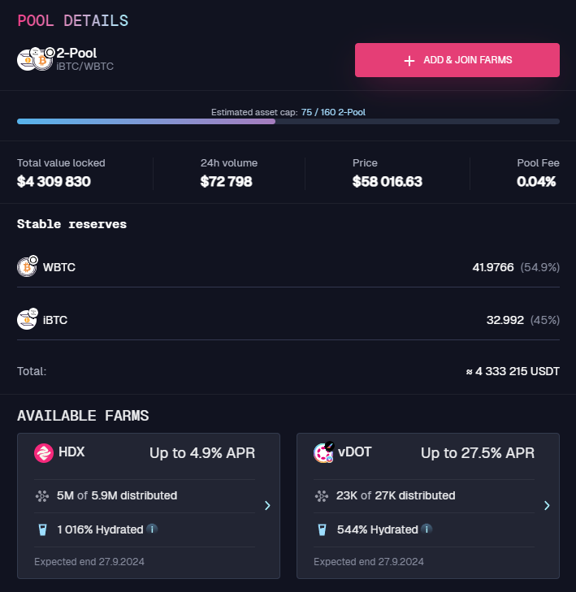Click the info icon beside 1 016% Hydrated
Viewport: 576px width, 592px height.
click(x=152, y=529)
